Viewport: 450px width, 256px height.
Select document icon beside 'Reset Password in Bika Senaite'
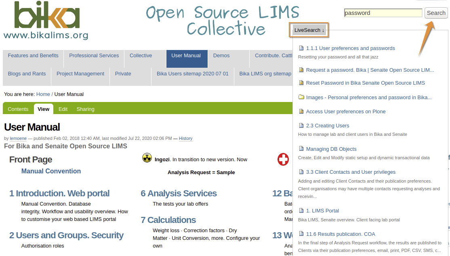click(301, 83)
